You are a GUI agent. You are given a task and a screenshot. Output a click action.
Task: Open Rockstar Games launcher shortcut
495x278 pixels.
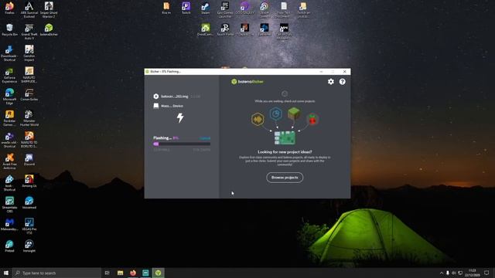tap(9, 118)
